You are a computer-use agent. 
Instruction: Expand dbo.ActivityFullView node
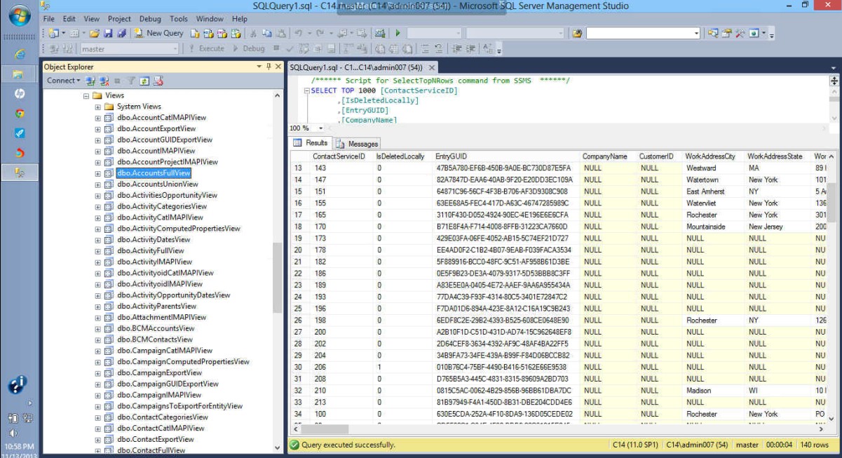[x=98, y=250]
